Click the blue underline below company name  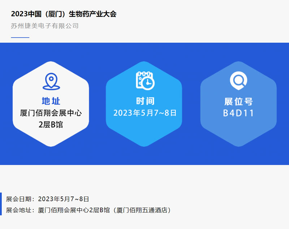[20, 37]
